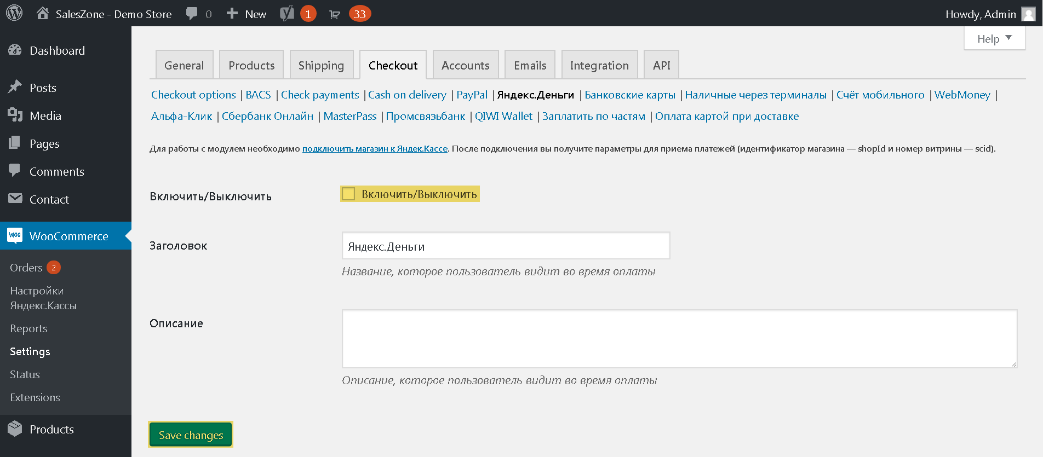Click the Заголовок text field
Screen dimensions: 1043x457
pyautogui.click(x=506, y=246)
